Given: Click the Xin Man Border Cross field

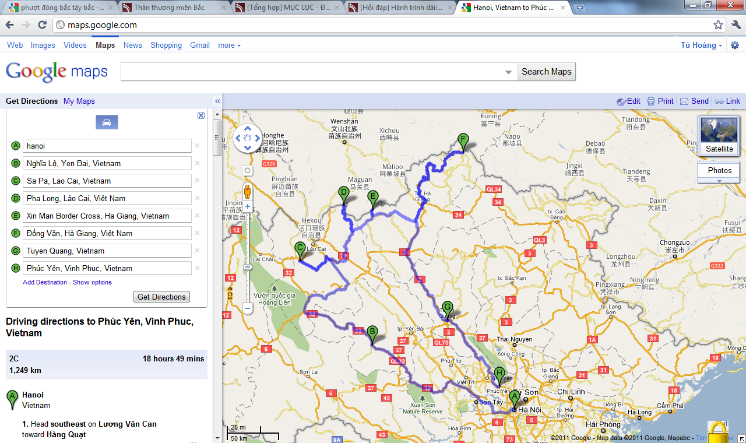Looking at the screenshot, I should coord(107,216).
